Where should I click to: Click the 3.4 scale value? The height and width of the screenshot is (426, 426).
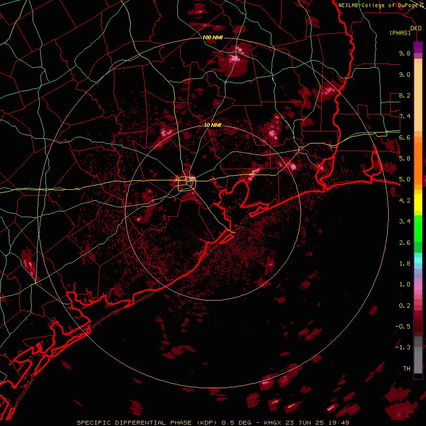[405, 222]
